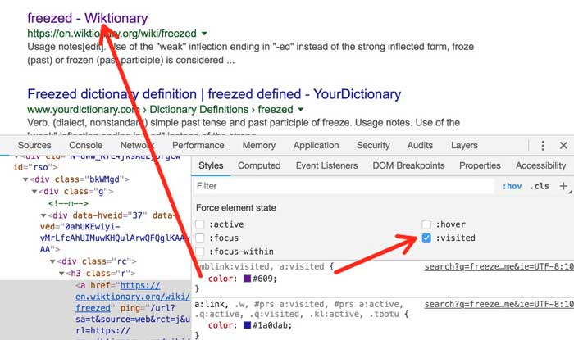The height and width of the screenshot is (340, 574).
Task: Enable the :focus forced state
Action: pos(200,238)
